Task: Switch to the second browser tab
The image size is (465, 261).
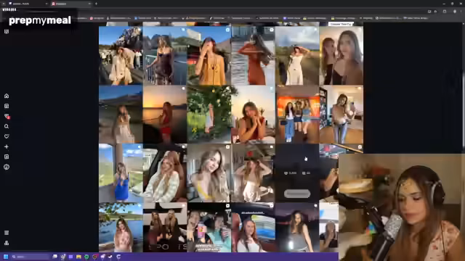Action: [71, 4]
